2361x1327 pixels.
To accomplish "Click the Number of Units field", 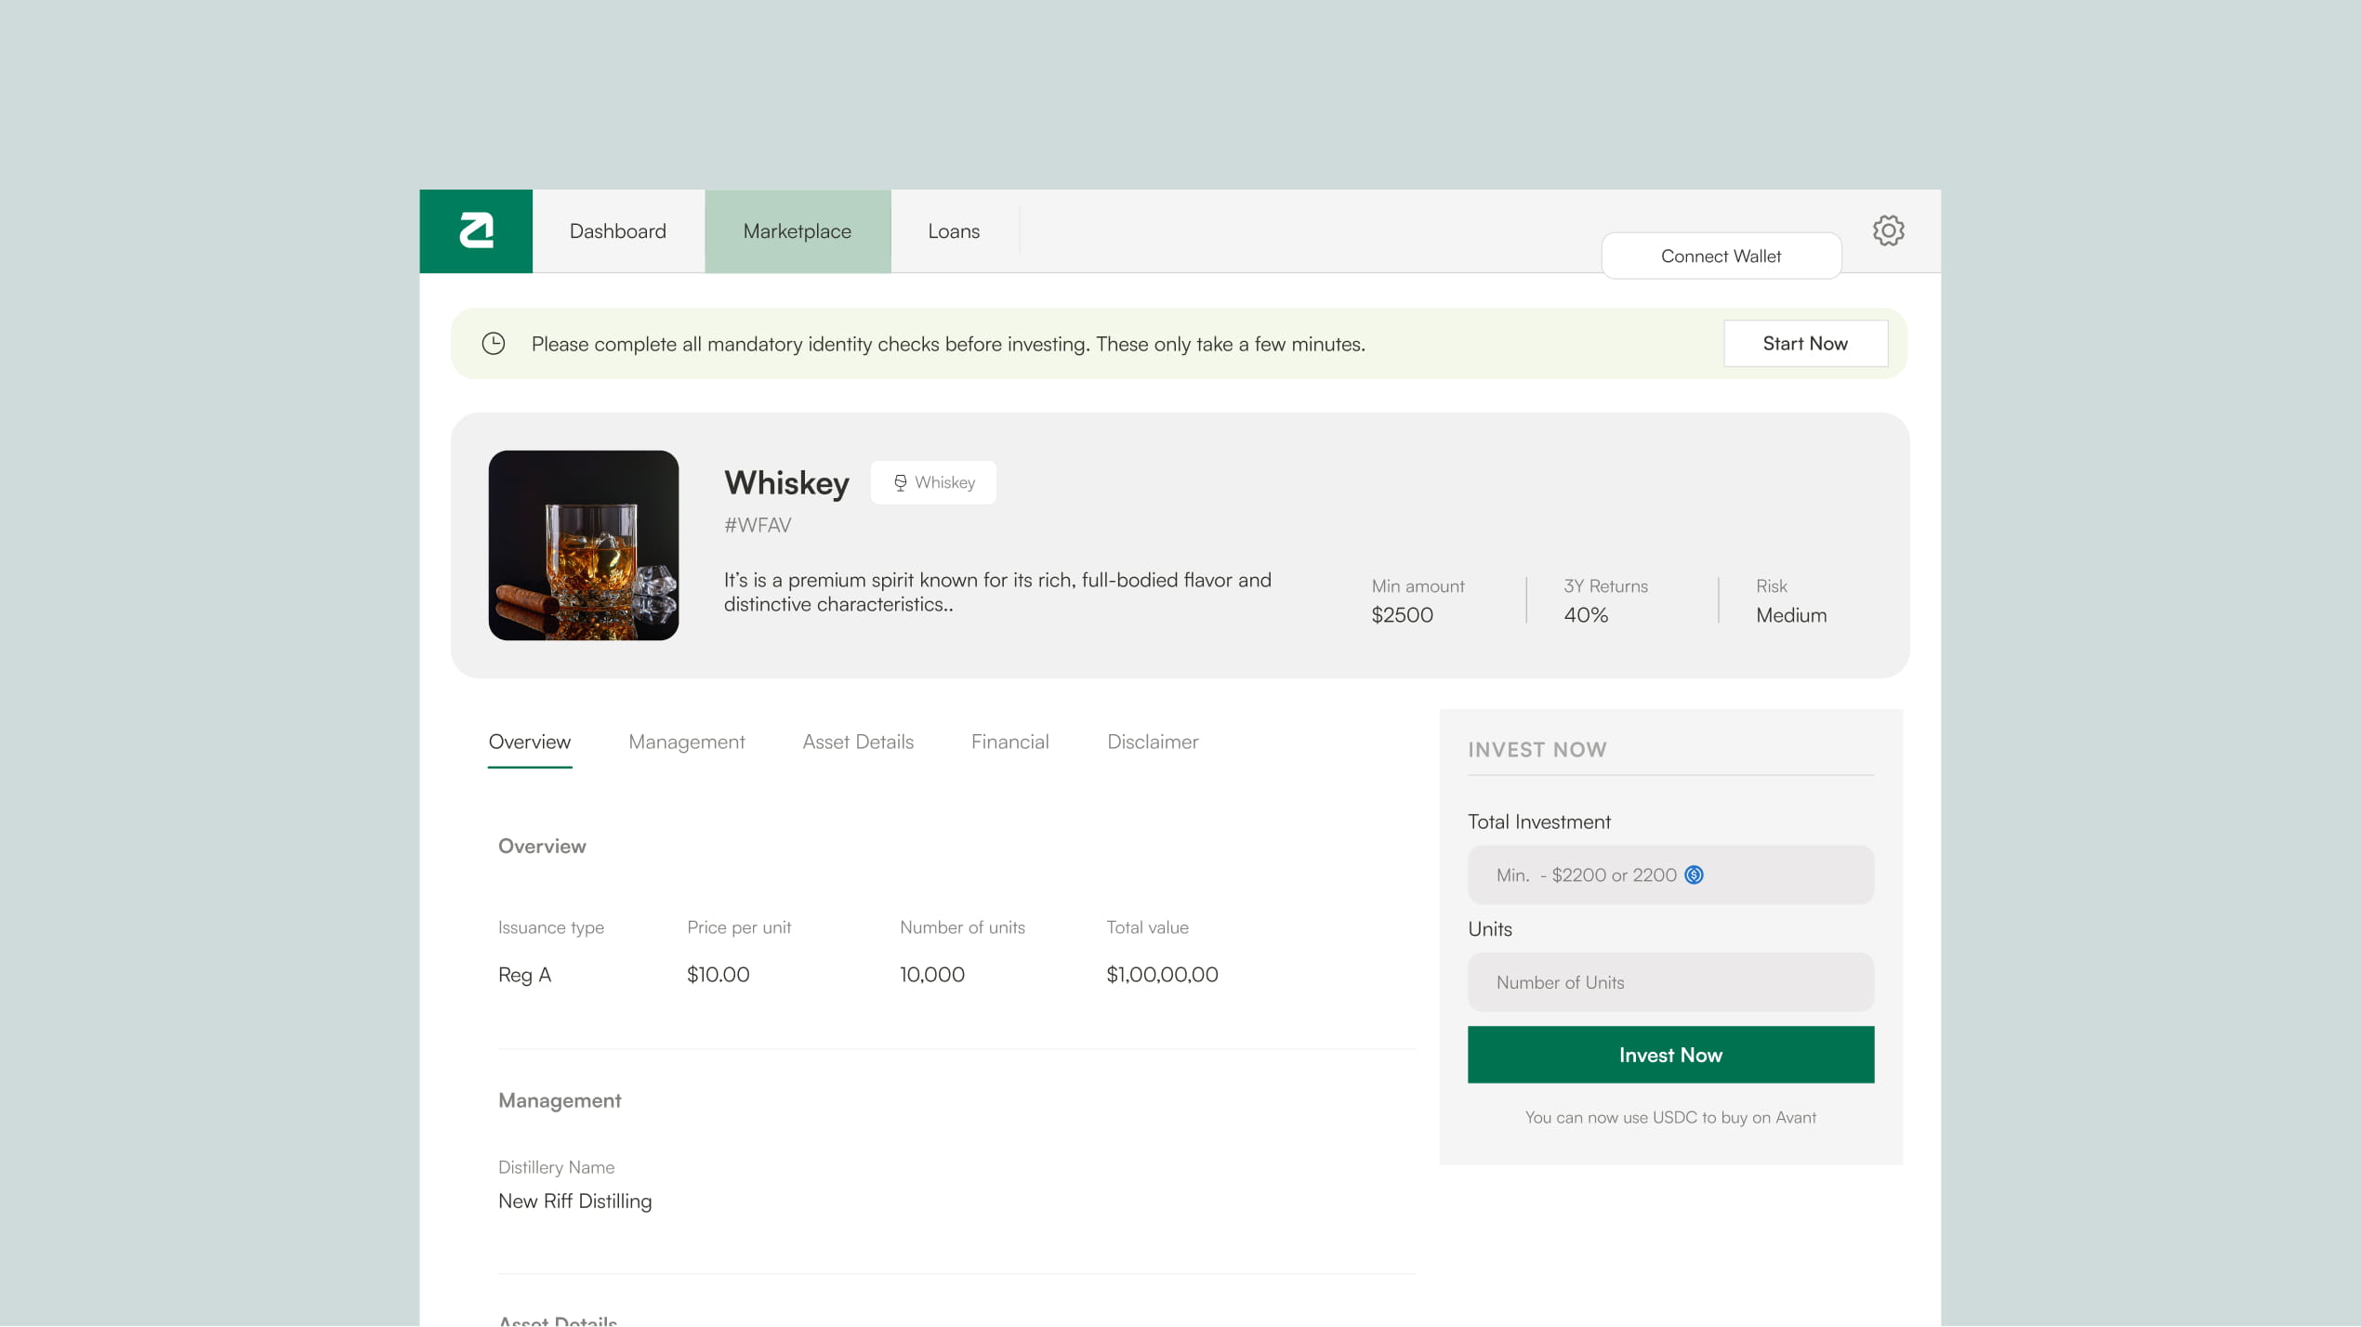I will 1669,982.
